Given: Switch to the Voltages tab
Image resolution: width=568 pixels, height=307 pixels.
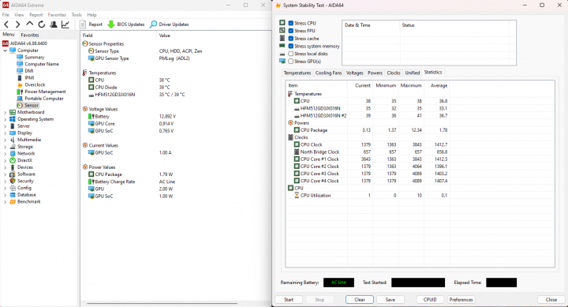Looking at the screenshot, I should [x=354, y=73].
